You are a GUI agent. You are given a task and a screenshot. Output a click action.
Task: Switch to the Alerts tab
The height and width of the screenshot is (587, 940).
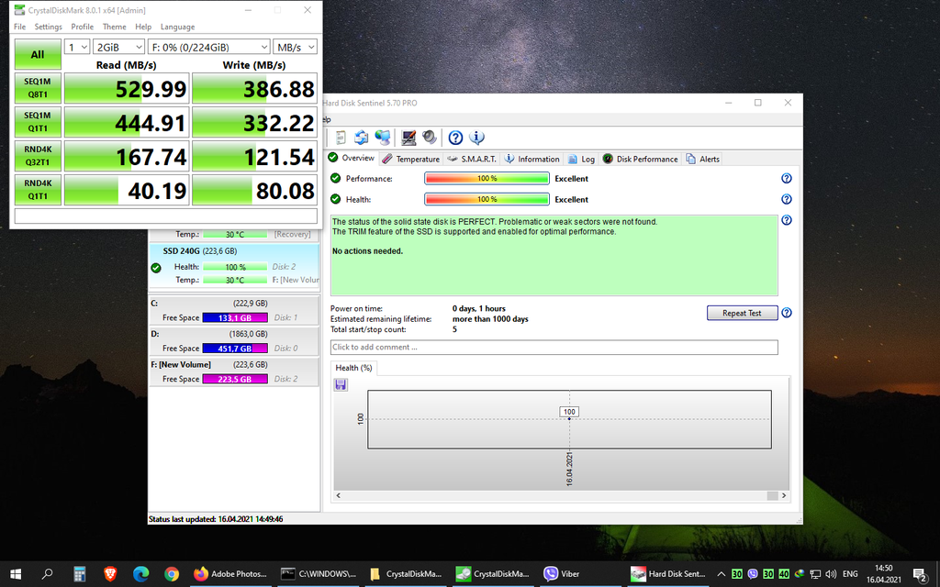tap(702, 159)
